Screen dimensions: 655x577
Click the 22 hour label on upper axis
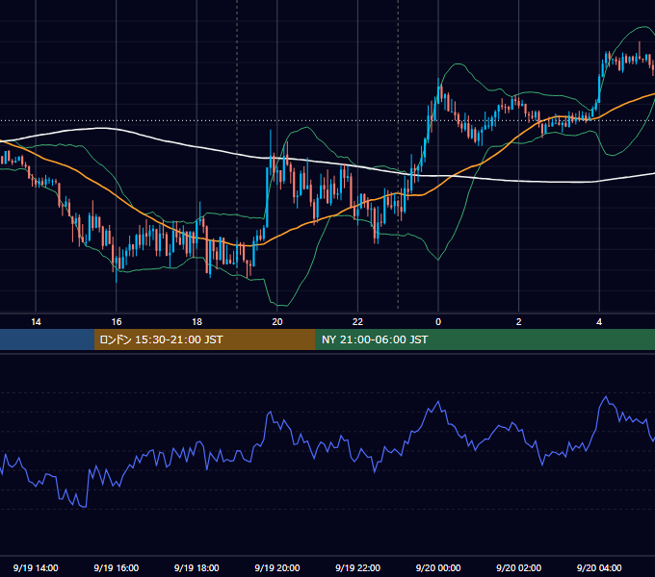[x=357, y=322]
